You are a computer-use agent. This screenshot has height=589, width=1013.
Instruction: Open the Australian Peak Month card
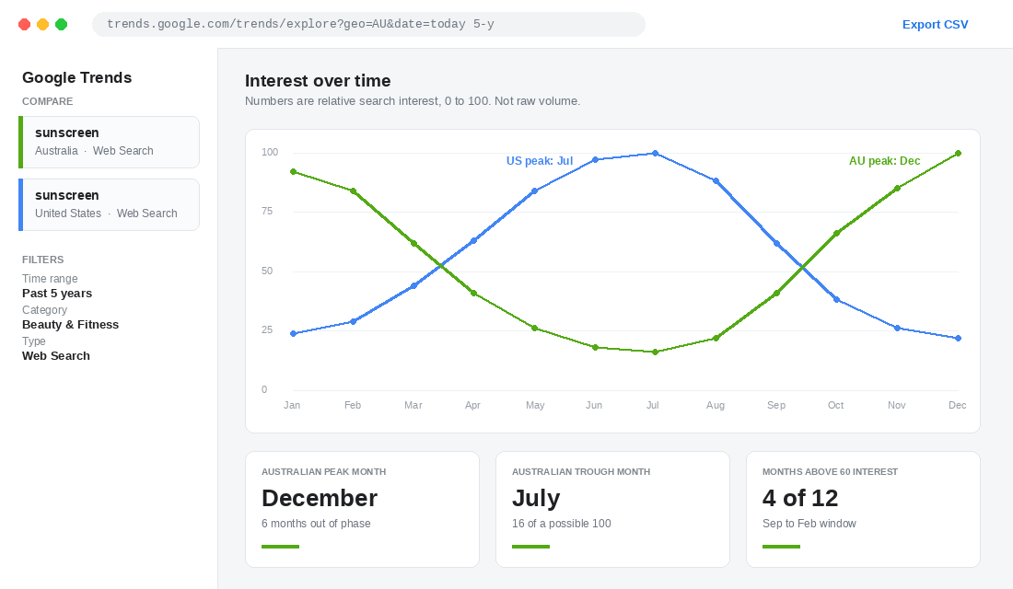pyautogui.click(x=363, y=510)
